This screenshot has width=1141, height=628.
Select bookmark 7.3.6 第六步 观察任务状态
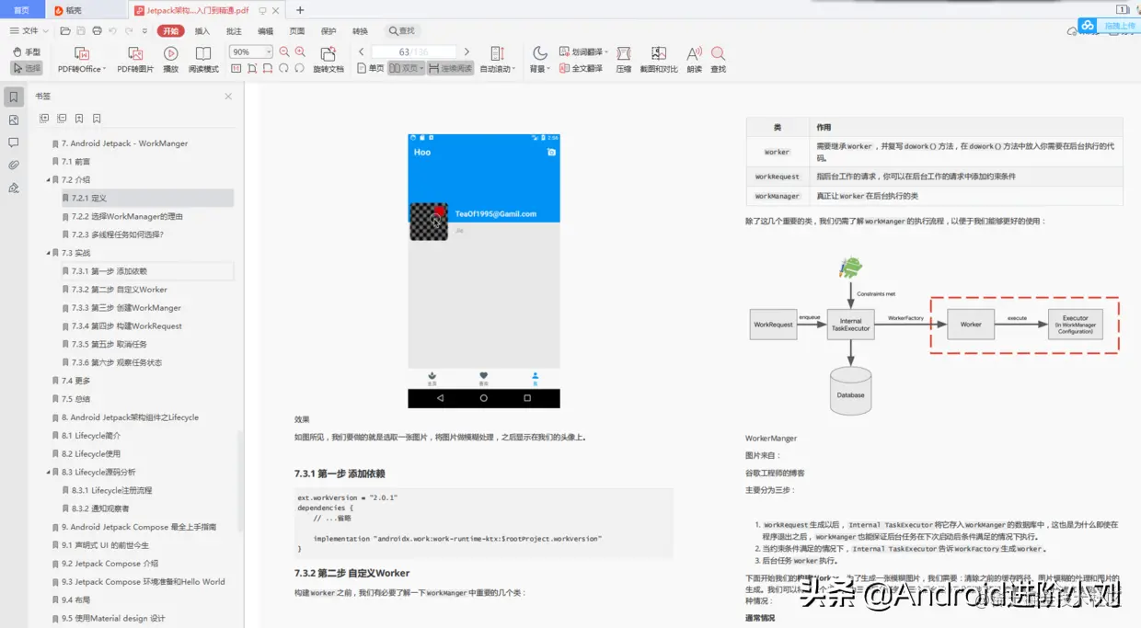117,363
